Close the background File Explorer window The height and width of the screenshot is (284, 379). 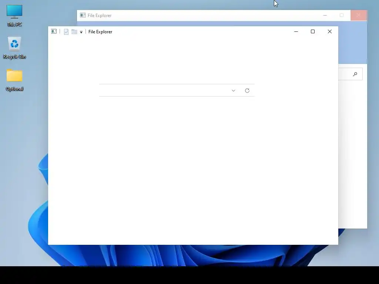pos(358,15)
